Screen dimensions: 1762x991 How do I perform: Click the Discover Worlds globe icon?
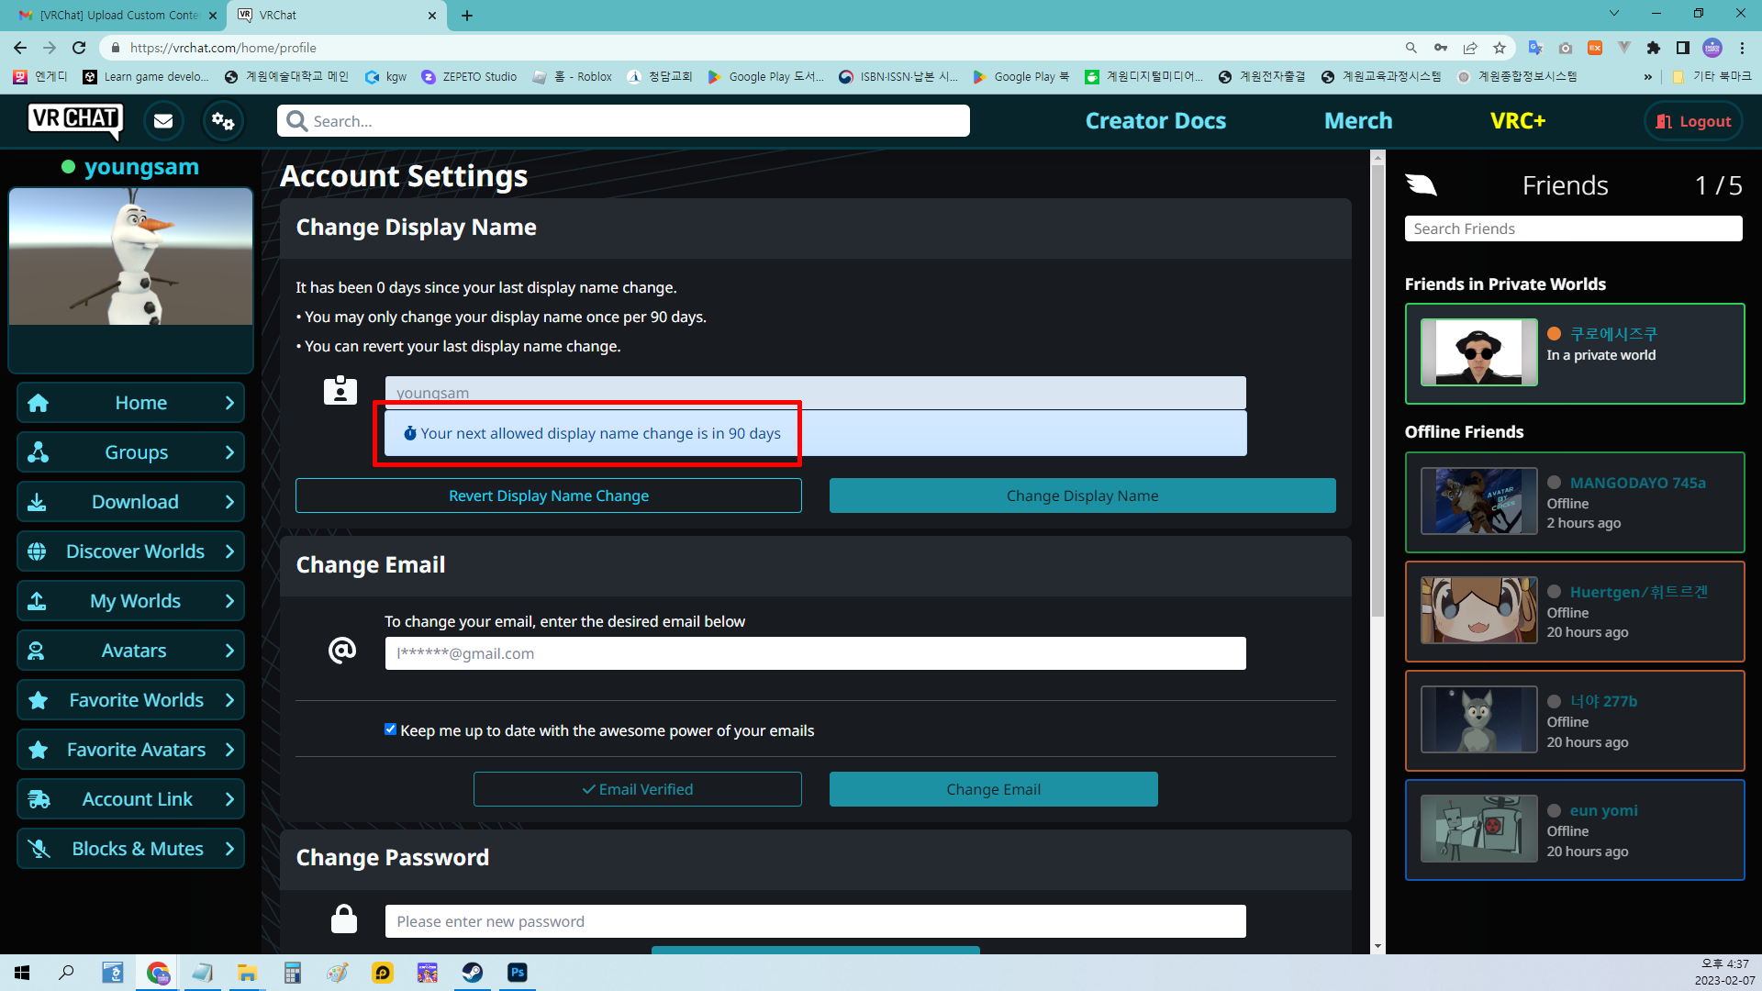click(x=38, y=551)
